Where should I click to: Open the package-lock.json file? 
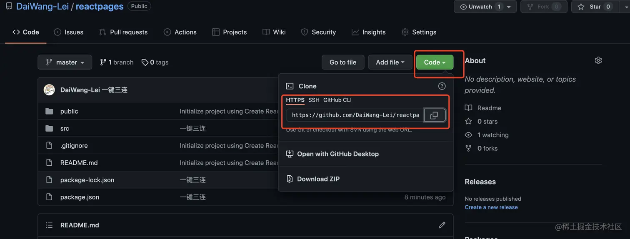[87, 180]
